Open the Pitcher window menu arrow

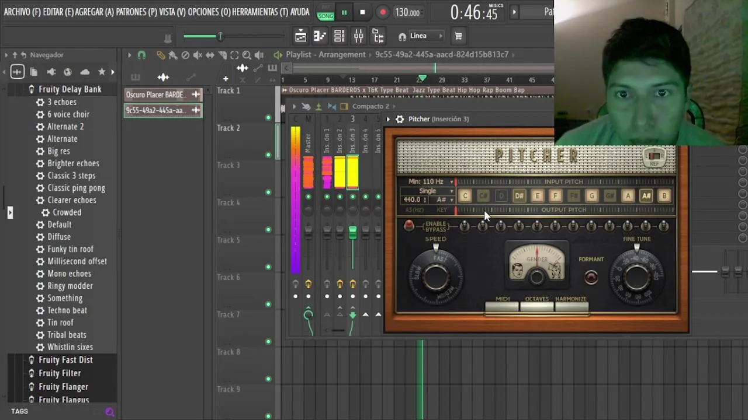click(x=388, y=119)
